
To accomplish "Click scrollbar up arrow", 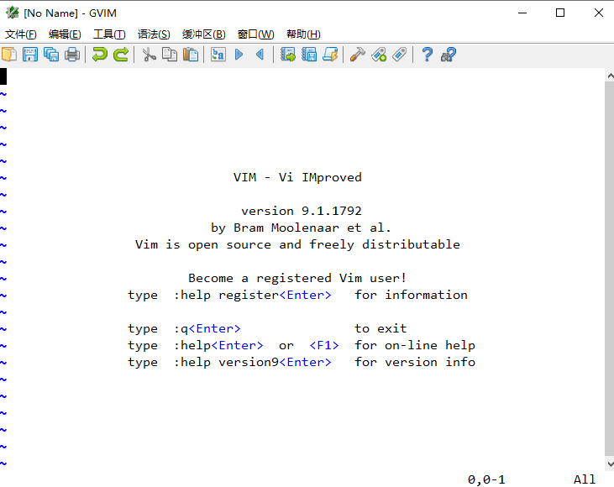I will point(610,76).
